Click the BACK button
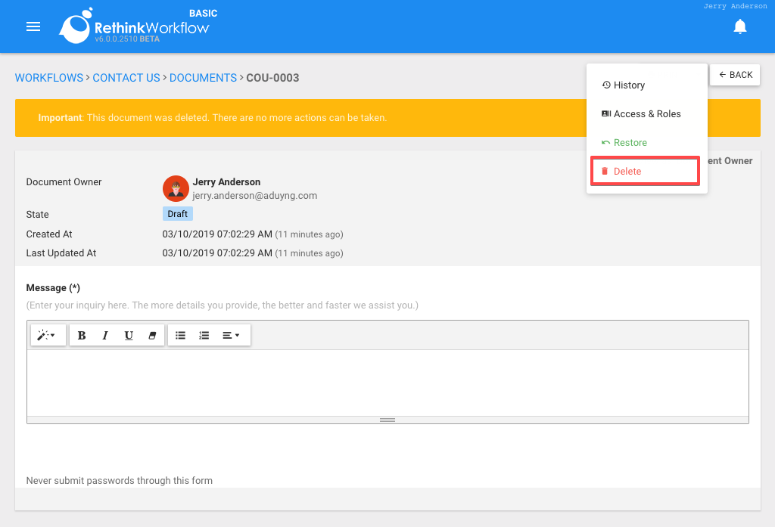Image resolution: width=775 pixels, height=527 pixels. 734,74
